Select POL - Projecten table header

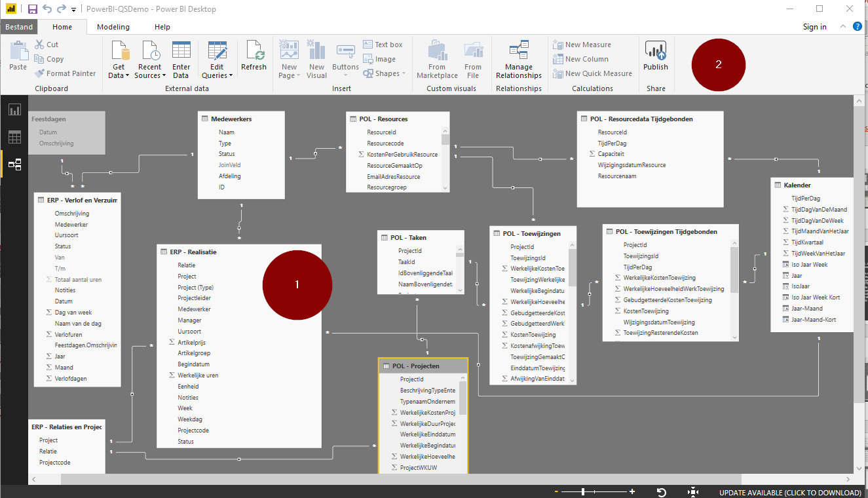click(x=423, y=366)
